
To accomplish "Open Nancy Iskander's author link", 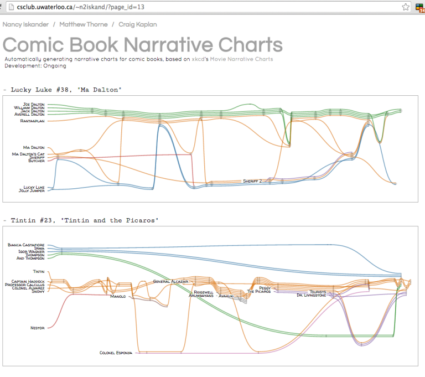I will [25, 24].
